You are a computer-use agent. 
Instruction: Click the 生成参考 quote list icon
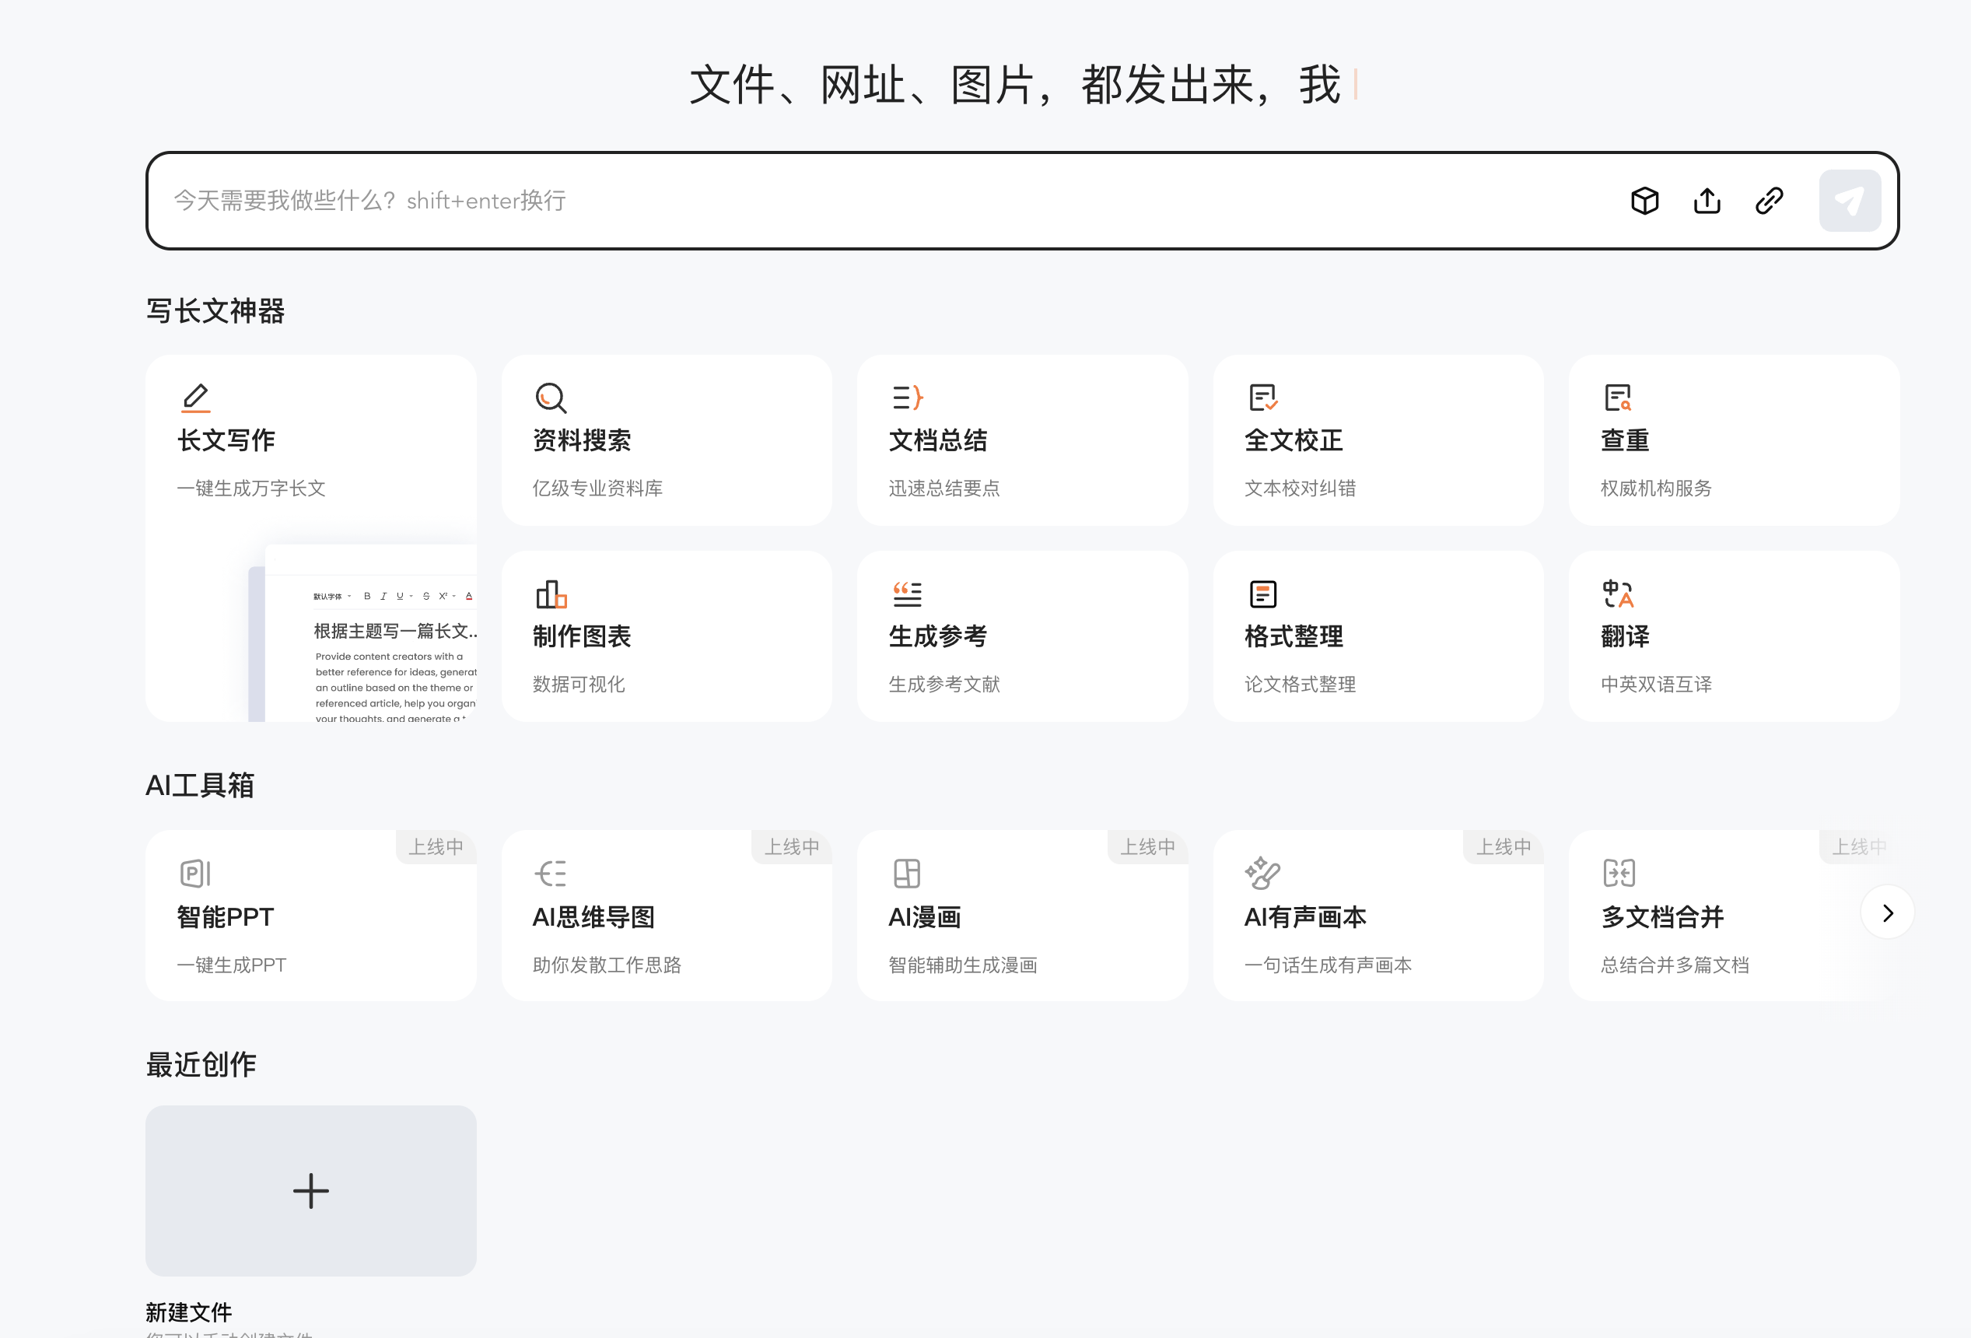907,594
